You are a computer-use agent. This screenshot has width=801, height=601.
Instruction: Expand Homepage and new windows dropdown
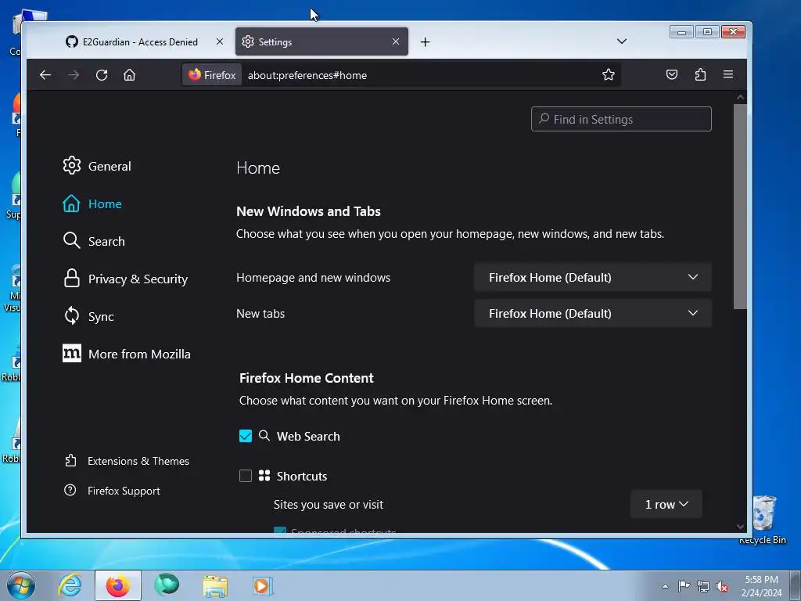tap(593, 278)
